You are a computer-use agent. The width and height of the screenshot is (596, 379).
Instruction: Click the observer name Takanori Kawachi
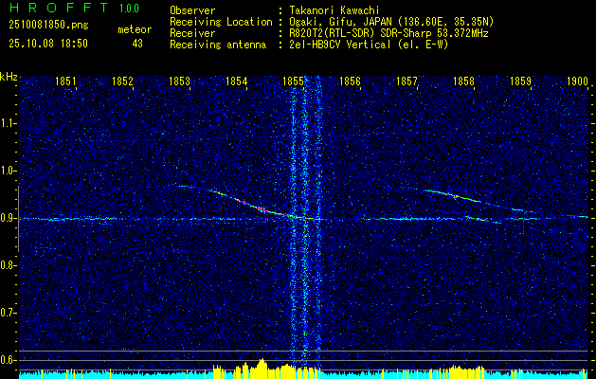[x=334, y=10]
